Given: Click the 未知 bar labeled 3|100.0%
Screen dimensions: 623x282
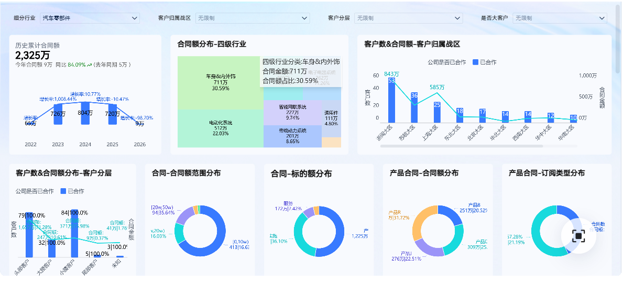Looking at the screenshot, I should point(119,256).
